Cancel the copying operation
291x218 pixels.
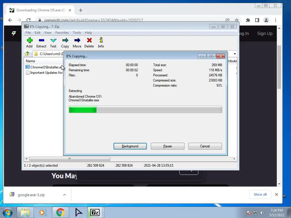[x=205, y=146]
